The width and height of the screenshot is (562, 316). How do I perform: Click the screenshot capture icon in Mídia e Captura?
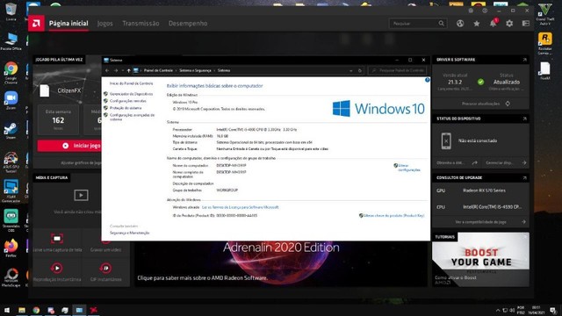[57, 238]
